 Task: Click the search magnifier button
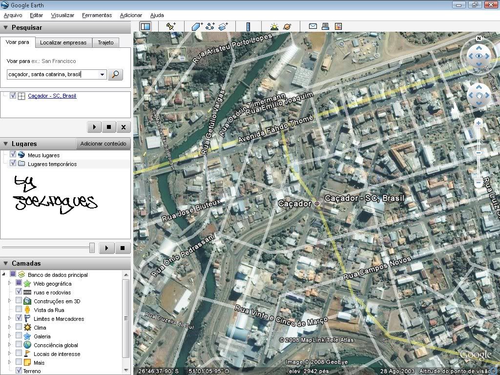(115, 74)
